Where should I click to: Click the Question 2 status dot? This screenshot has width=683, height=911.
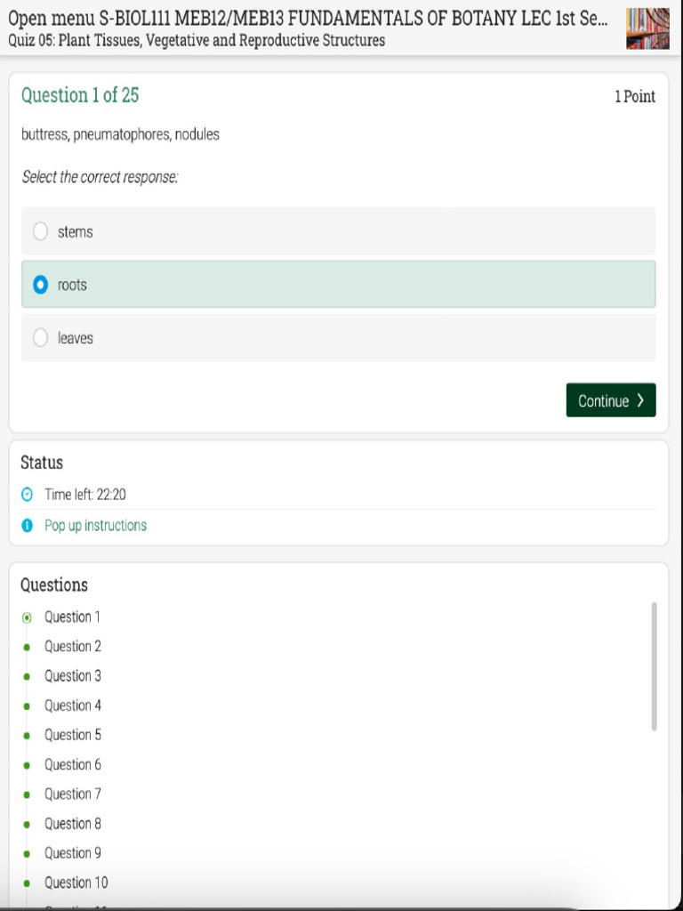coord(28,647)
